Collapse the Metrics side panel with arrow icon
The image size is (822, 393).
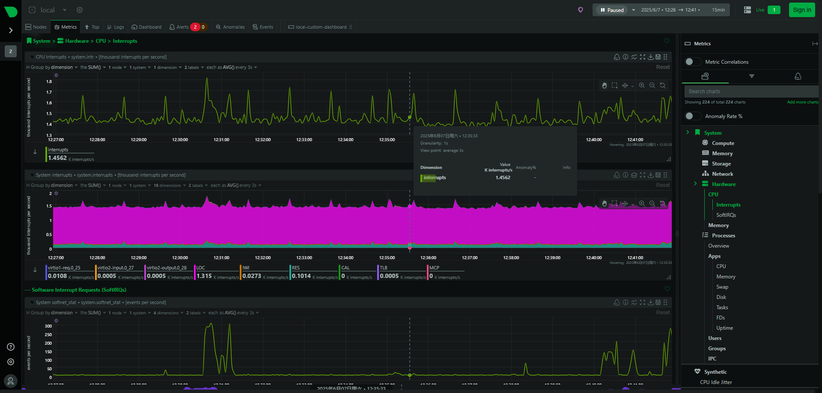tap(814, 44)
